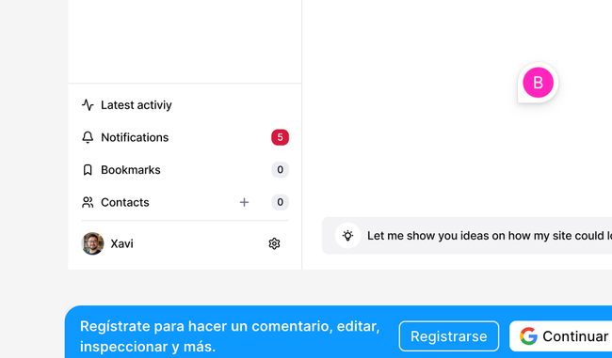Click the Bookmarks count badge 0
The image size is (612, 358).
click(x=280, y=170)
